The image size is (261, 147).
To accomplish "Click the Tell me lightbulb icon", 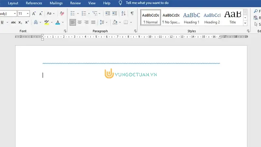I will (x=120, y=3).
